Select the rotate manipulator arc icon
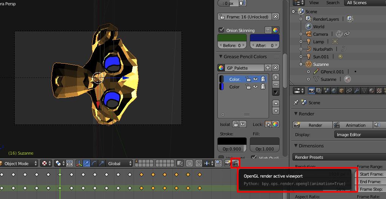This screenshot has width=386, height=199. (x=94, y=163)
